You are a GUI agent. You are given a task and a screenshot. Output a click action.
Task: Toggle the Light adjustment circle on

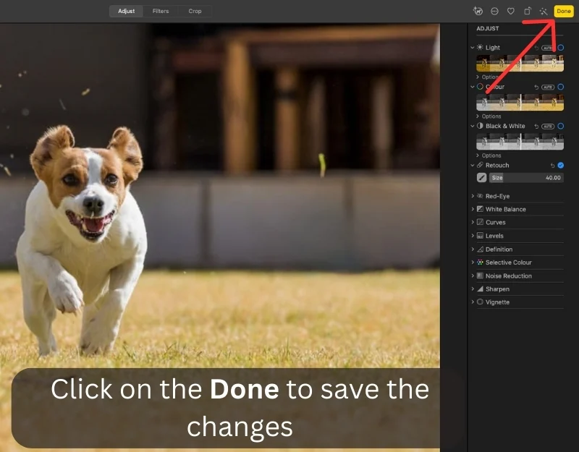pos(560,48)
